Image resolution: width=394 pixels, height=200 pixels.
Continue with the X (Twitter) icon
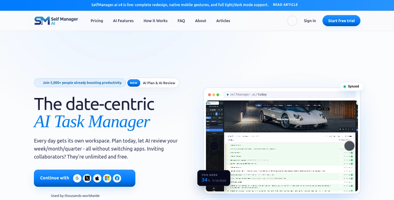[87, 178]
